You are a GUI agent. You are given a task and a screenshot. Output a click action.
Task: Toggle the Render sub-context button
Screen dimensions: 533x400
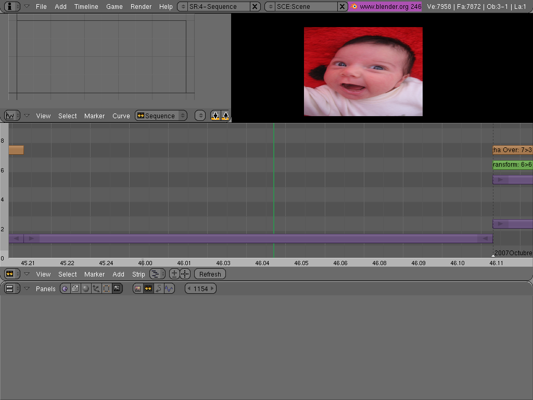click(138, 289)
